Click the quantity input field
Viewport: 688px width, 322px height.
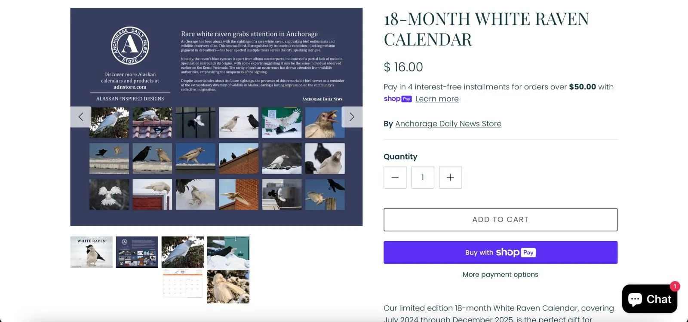(423, 178)
